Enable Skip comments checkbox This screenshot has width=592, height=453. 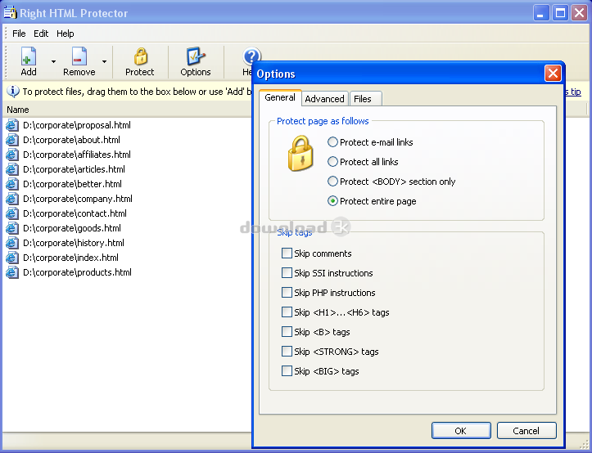tap(287, 253)
